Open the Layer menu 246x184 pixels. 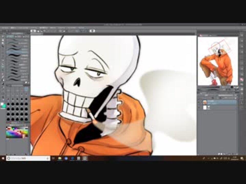34,28
